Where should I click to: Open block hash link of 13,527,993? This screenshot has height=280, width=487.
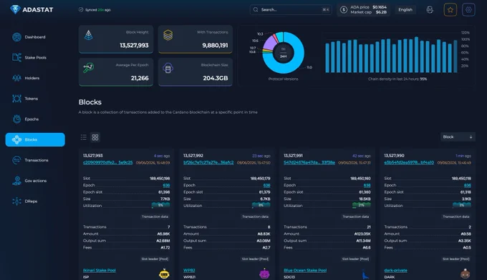coord(107,163)
